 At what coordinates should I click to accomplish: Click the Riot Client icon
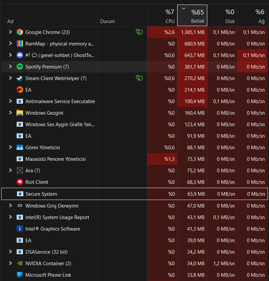[20, 182]
